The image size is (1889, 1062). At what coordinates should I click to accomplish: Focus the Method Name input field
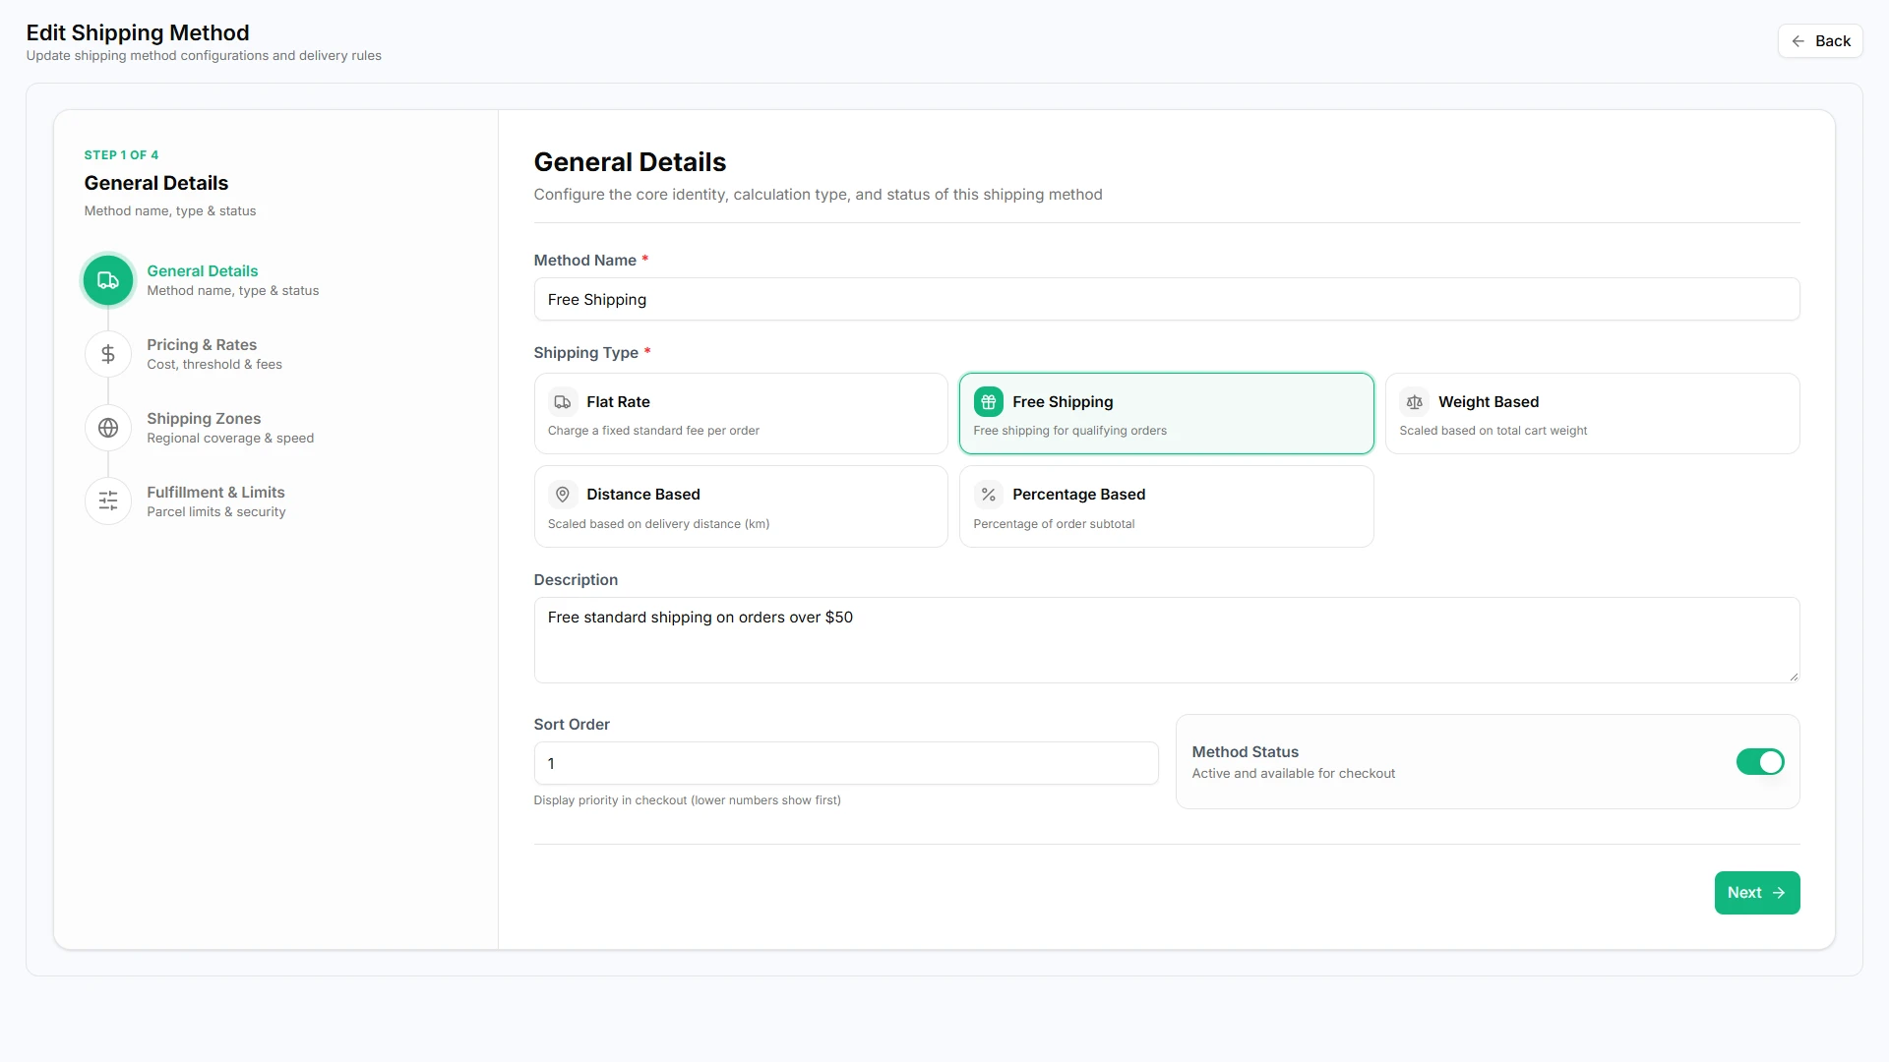(1167, 299)
